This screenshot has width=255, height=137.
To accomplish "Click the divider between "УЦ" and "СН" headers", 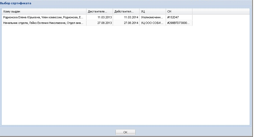I will pyautogui.click(x=166, y=11).
